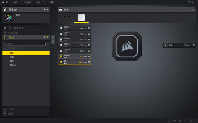Open the 风扇 #4 row menu
The height and width of the screenshot is (123, 198).
coord(89,45)
